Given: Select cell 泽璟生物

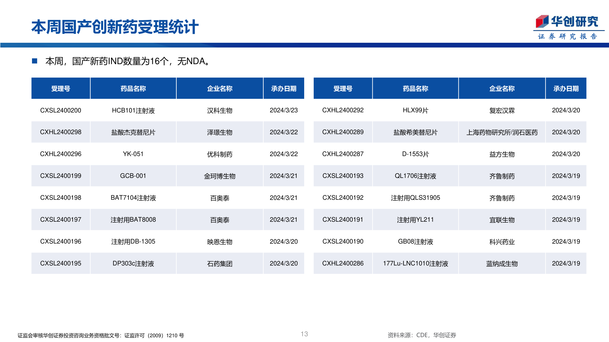Looking at the screenshot, I should click(x=220, y=132).
